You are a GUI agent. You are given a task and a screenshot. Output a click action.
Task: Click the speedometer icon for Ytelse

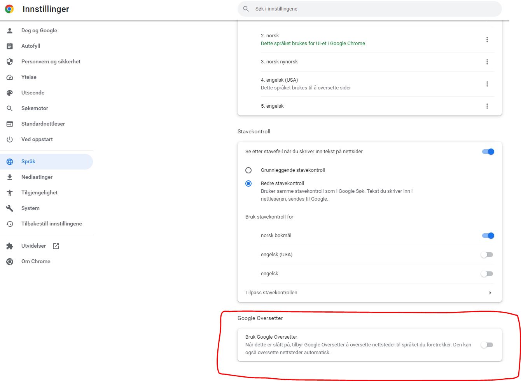click(10, 77)
